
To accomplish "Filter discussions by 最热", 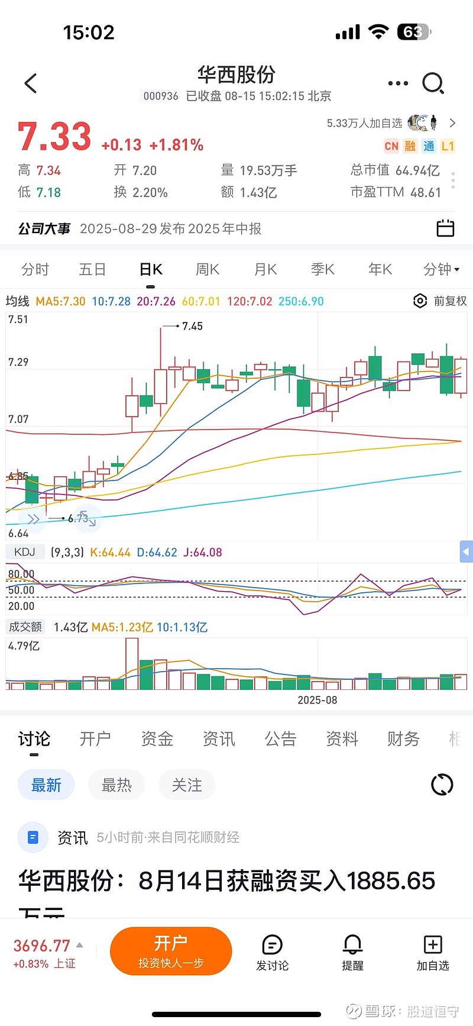I will (116, 785).
